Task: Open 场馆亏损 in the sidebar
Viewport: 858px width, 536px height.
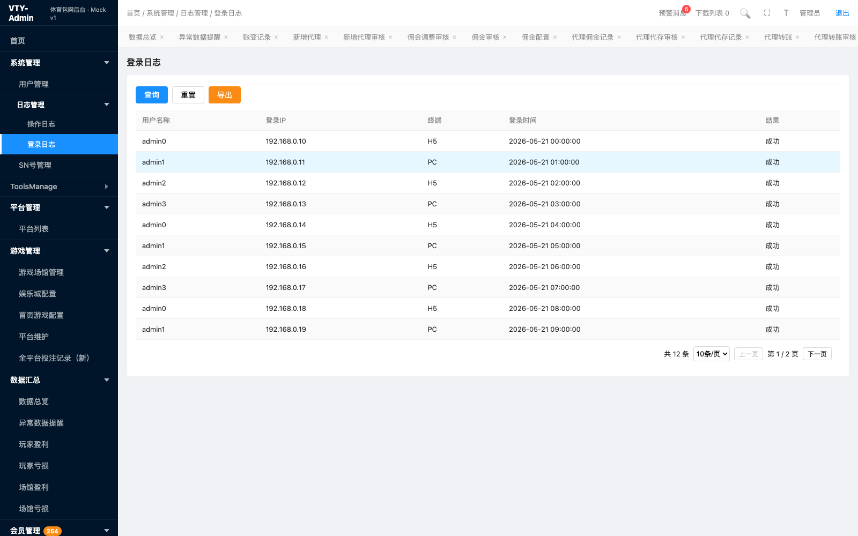Action: coord(59,509)
